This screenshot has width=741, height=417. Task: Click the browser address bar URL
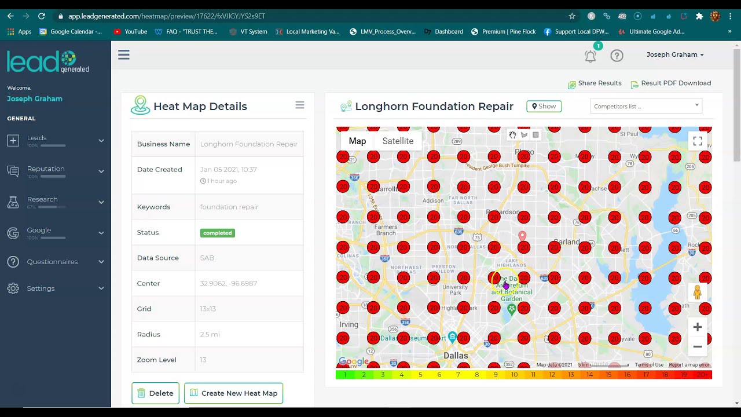click(x=167, y=16)
